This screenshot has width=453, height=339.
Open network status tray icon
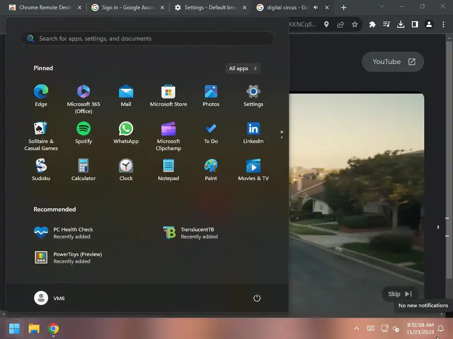pos(384,328)
